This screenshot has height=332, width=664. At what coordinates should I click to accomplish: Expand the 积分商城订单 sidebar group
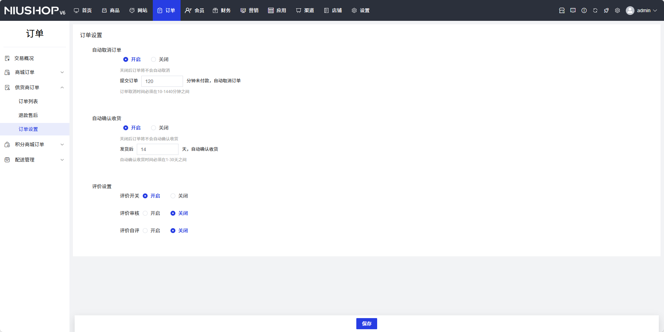coord(35,144)
